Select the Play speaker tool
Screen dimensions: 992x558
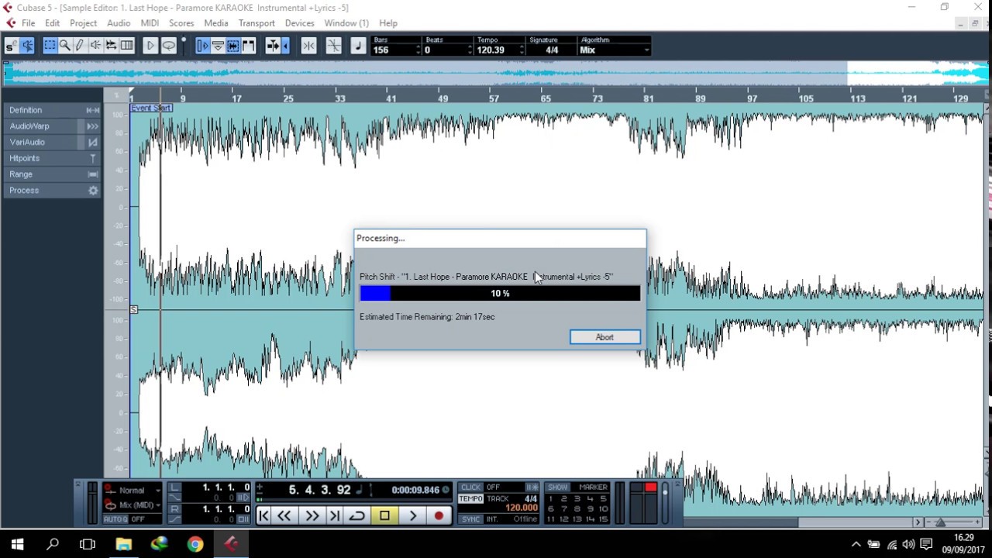pyautogui.click(x=95, y=46)
